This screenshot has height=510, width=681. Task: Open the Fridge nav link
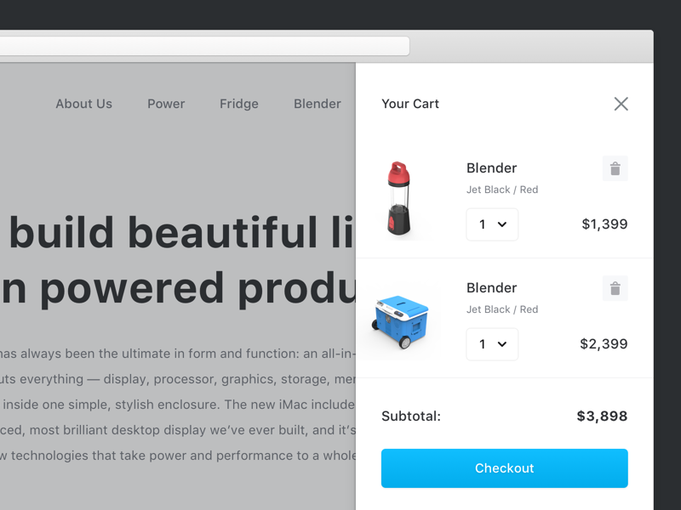tap(238, 104)
